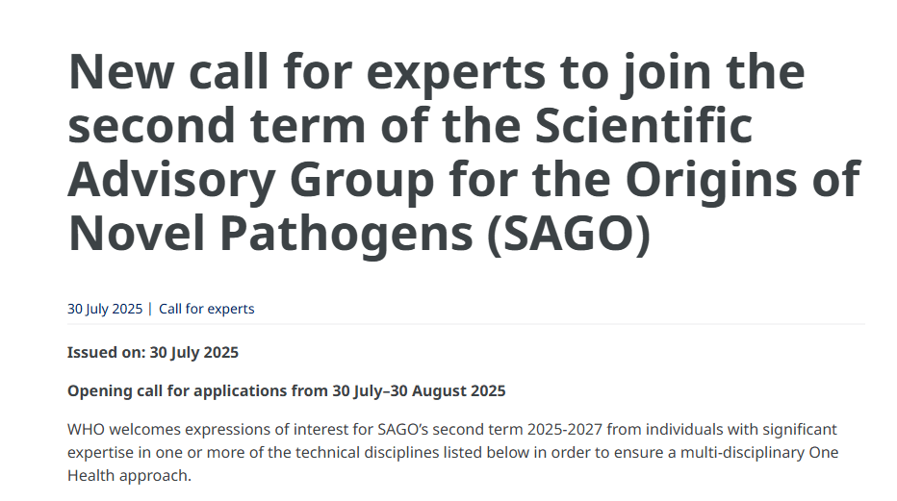Click the "Opening call for applications" line
The height and width of the screenshot is (501, 897).
[286, 390]
